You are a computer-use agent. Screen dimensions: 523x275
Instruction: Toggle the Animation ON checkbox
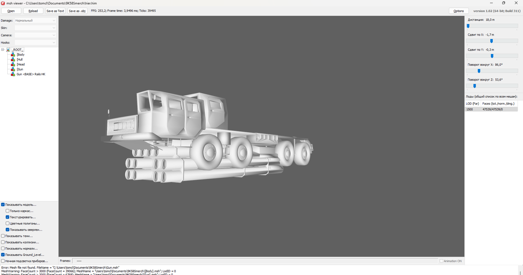point(441,261)
